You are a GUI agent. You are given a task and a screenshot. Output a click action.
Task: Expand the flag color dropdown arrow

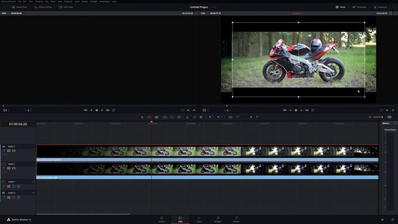click(213, 117)
